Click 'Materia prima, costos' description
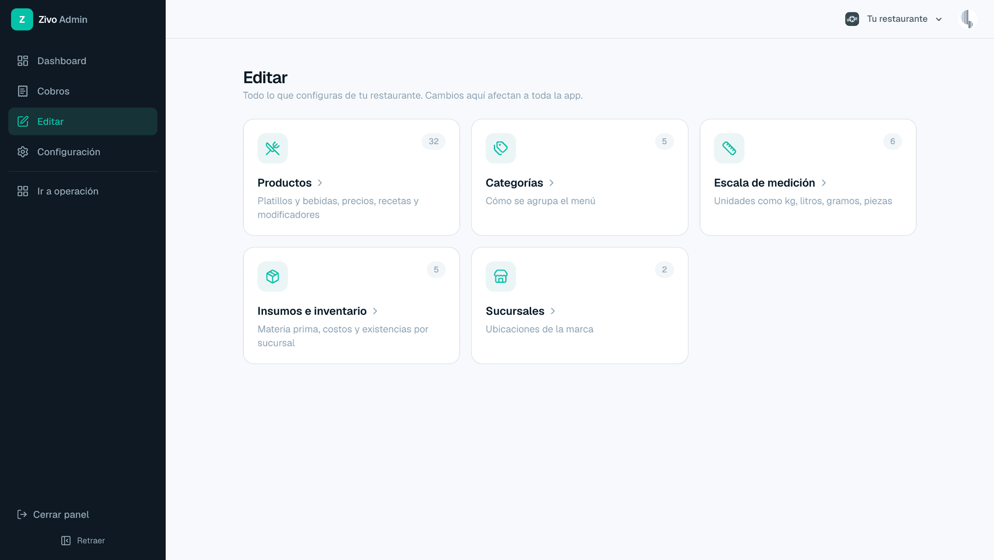 click(343, 336)
